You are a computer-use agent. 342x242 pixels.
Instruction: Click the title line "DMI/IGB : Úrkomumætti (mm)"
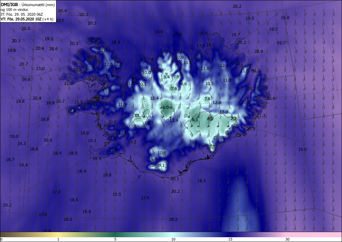tap(28, 4)
